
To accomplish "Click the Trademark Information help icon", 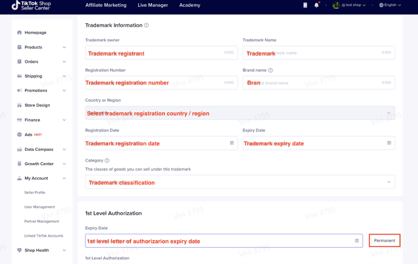I will [x=147, y=26].
